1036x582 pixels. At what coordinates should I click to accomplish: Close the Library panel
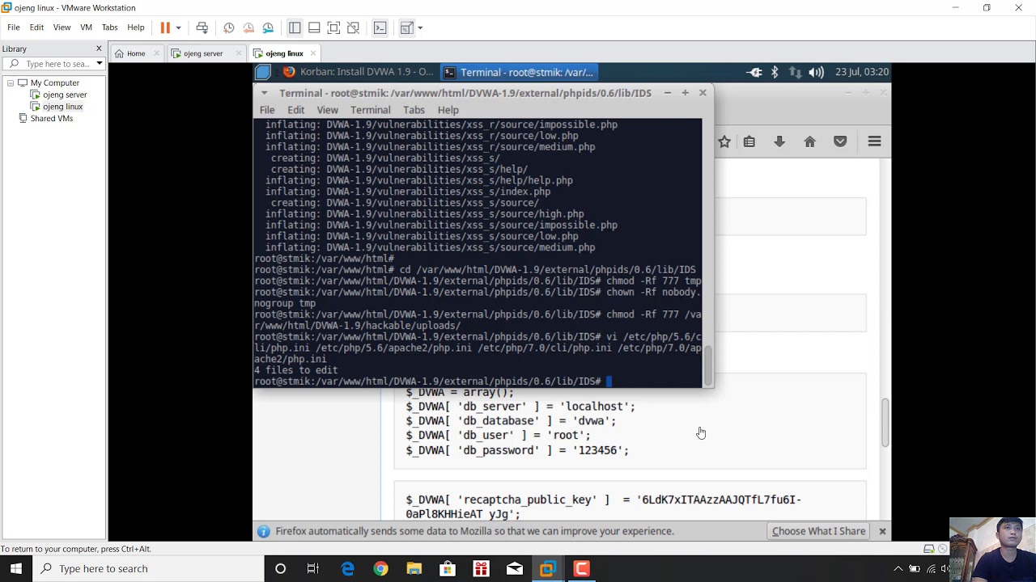(x=99, y=48)
